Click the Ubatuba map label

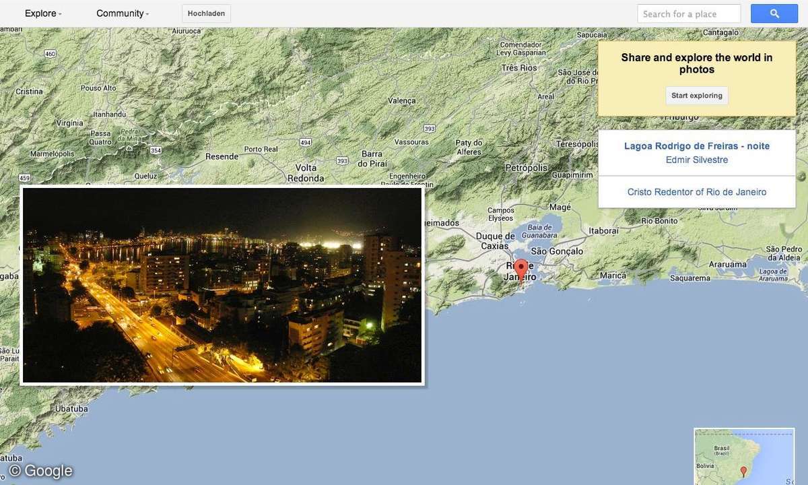coord(71,409)
